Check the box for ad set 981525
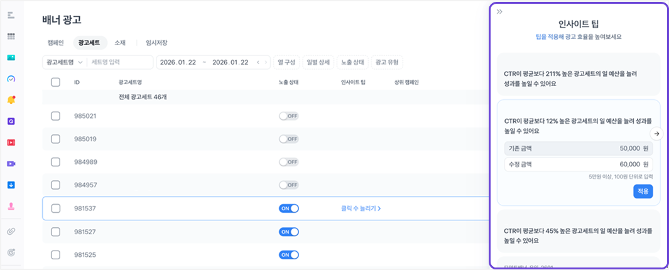The image size is (669, 270). [55, 255]
